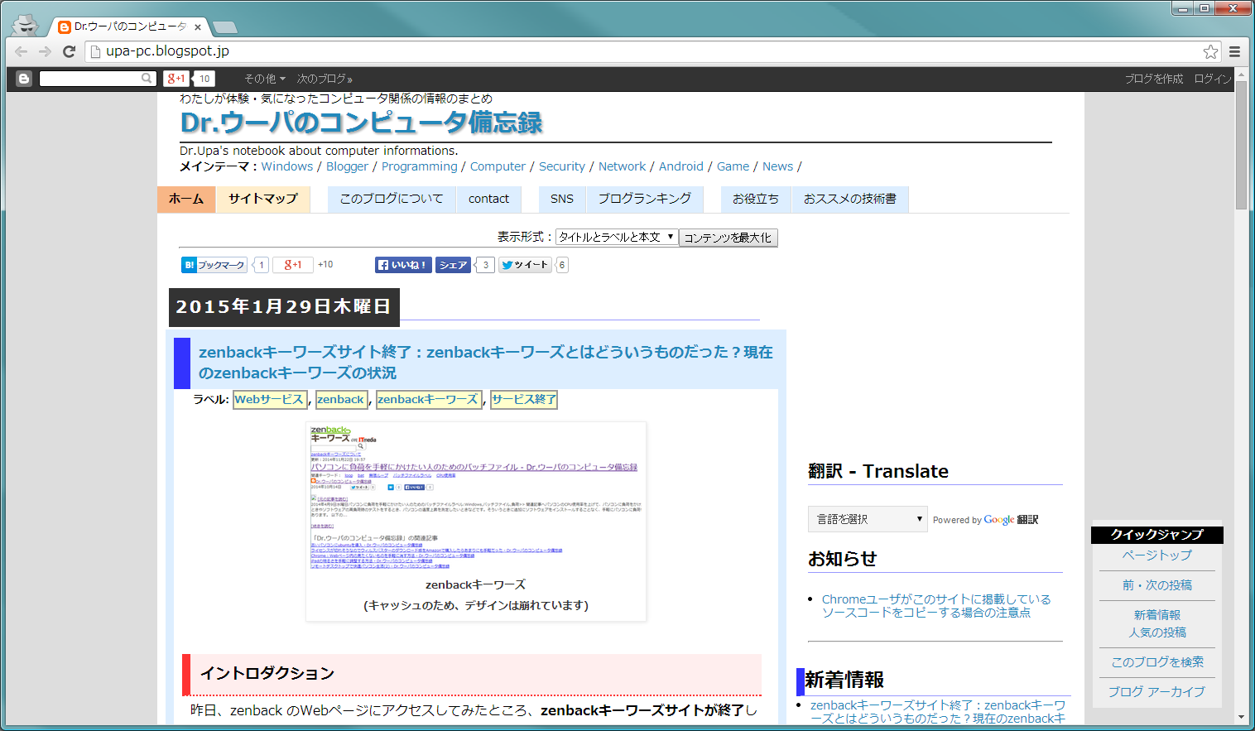Click the zenback label tag
The image size is (1255, 731).
tap(340, 399)
